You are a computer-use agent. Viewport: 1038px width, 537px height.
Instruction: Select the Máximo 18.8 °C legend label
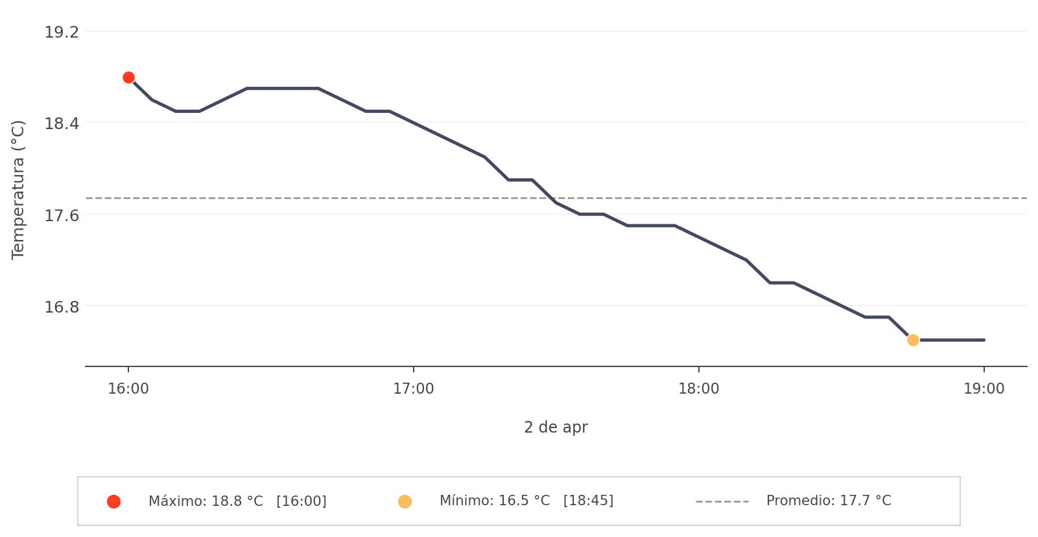pyautogui.click(x=237, y=501)
